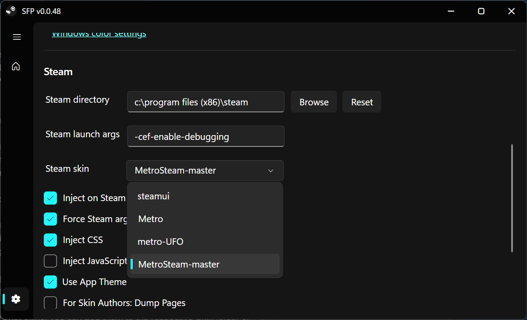Disable the Inject CSS checkbox

coord(50,240)
